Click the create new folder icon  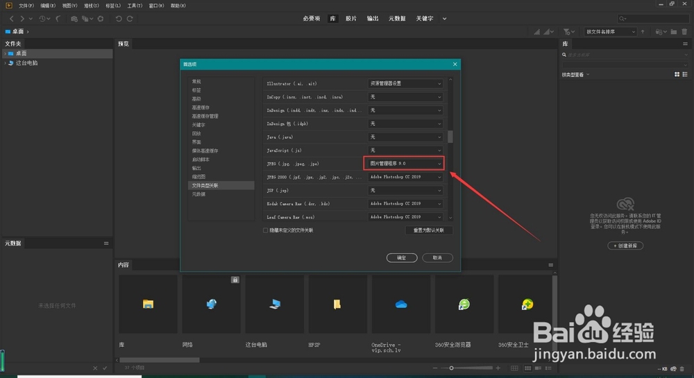[674, 32]
